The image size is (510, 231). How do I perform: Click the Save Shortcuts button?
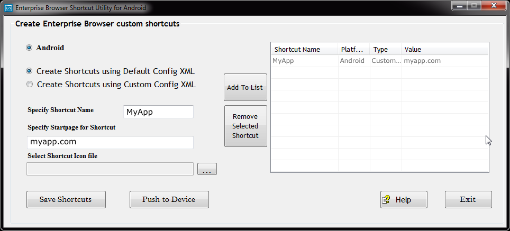[66, 199]
